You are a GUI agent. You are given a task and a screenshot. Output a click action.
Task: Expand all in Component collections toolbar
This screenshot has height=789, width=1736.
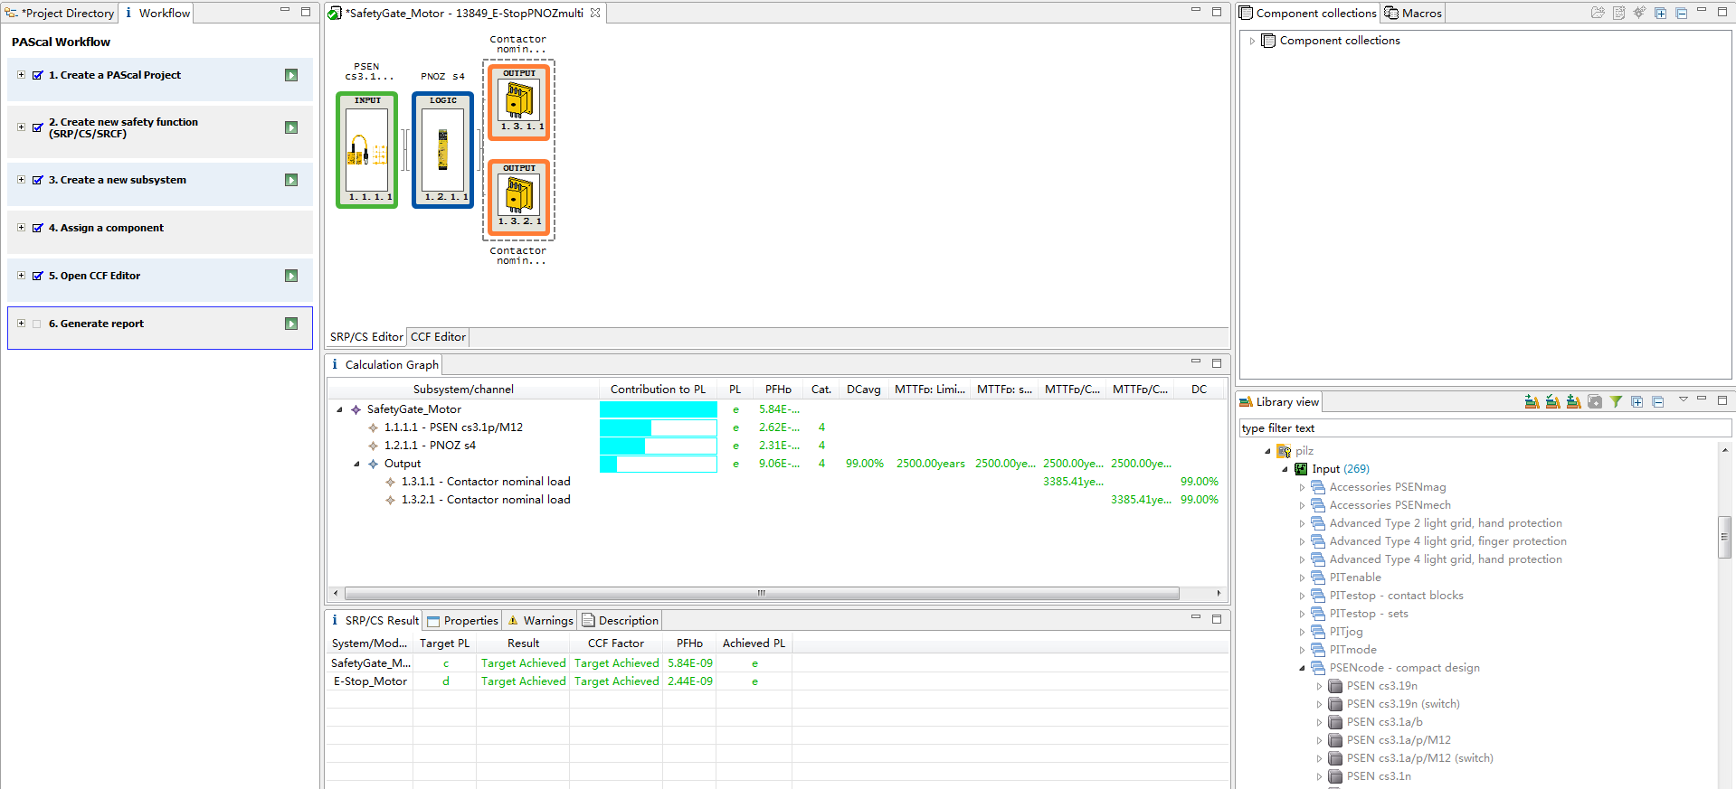pyautogui.click(x=1661, y=13)
